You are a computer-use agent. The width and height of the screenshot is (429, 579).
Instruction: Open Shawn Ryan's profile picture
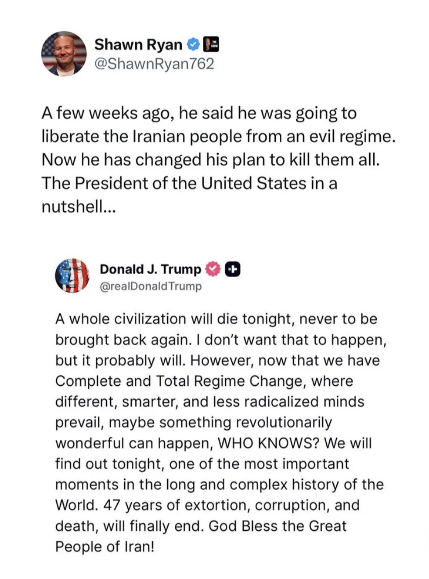[64, 54]
